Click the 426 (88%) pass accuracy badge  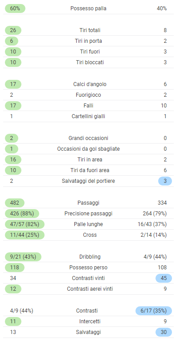click(22, 214)
